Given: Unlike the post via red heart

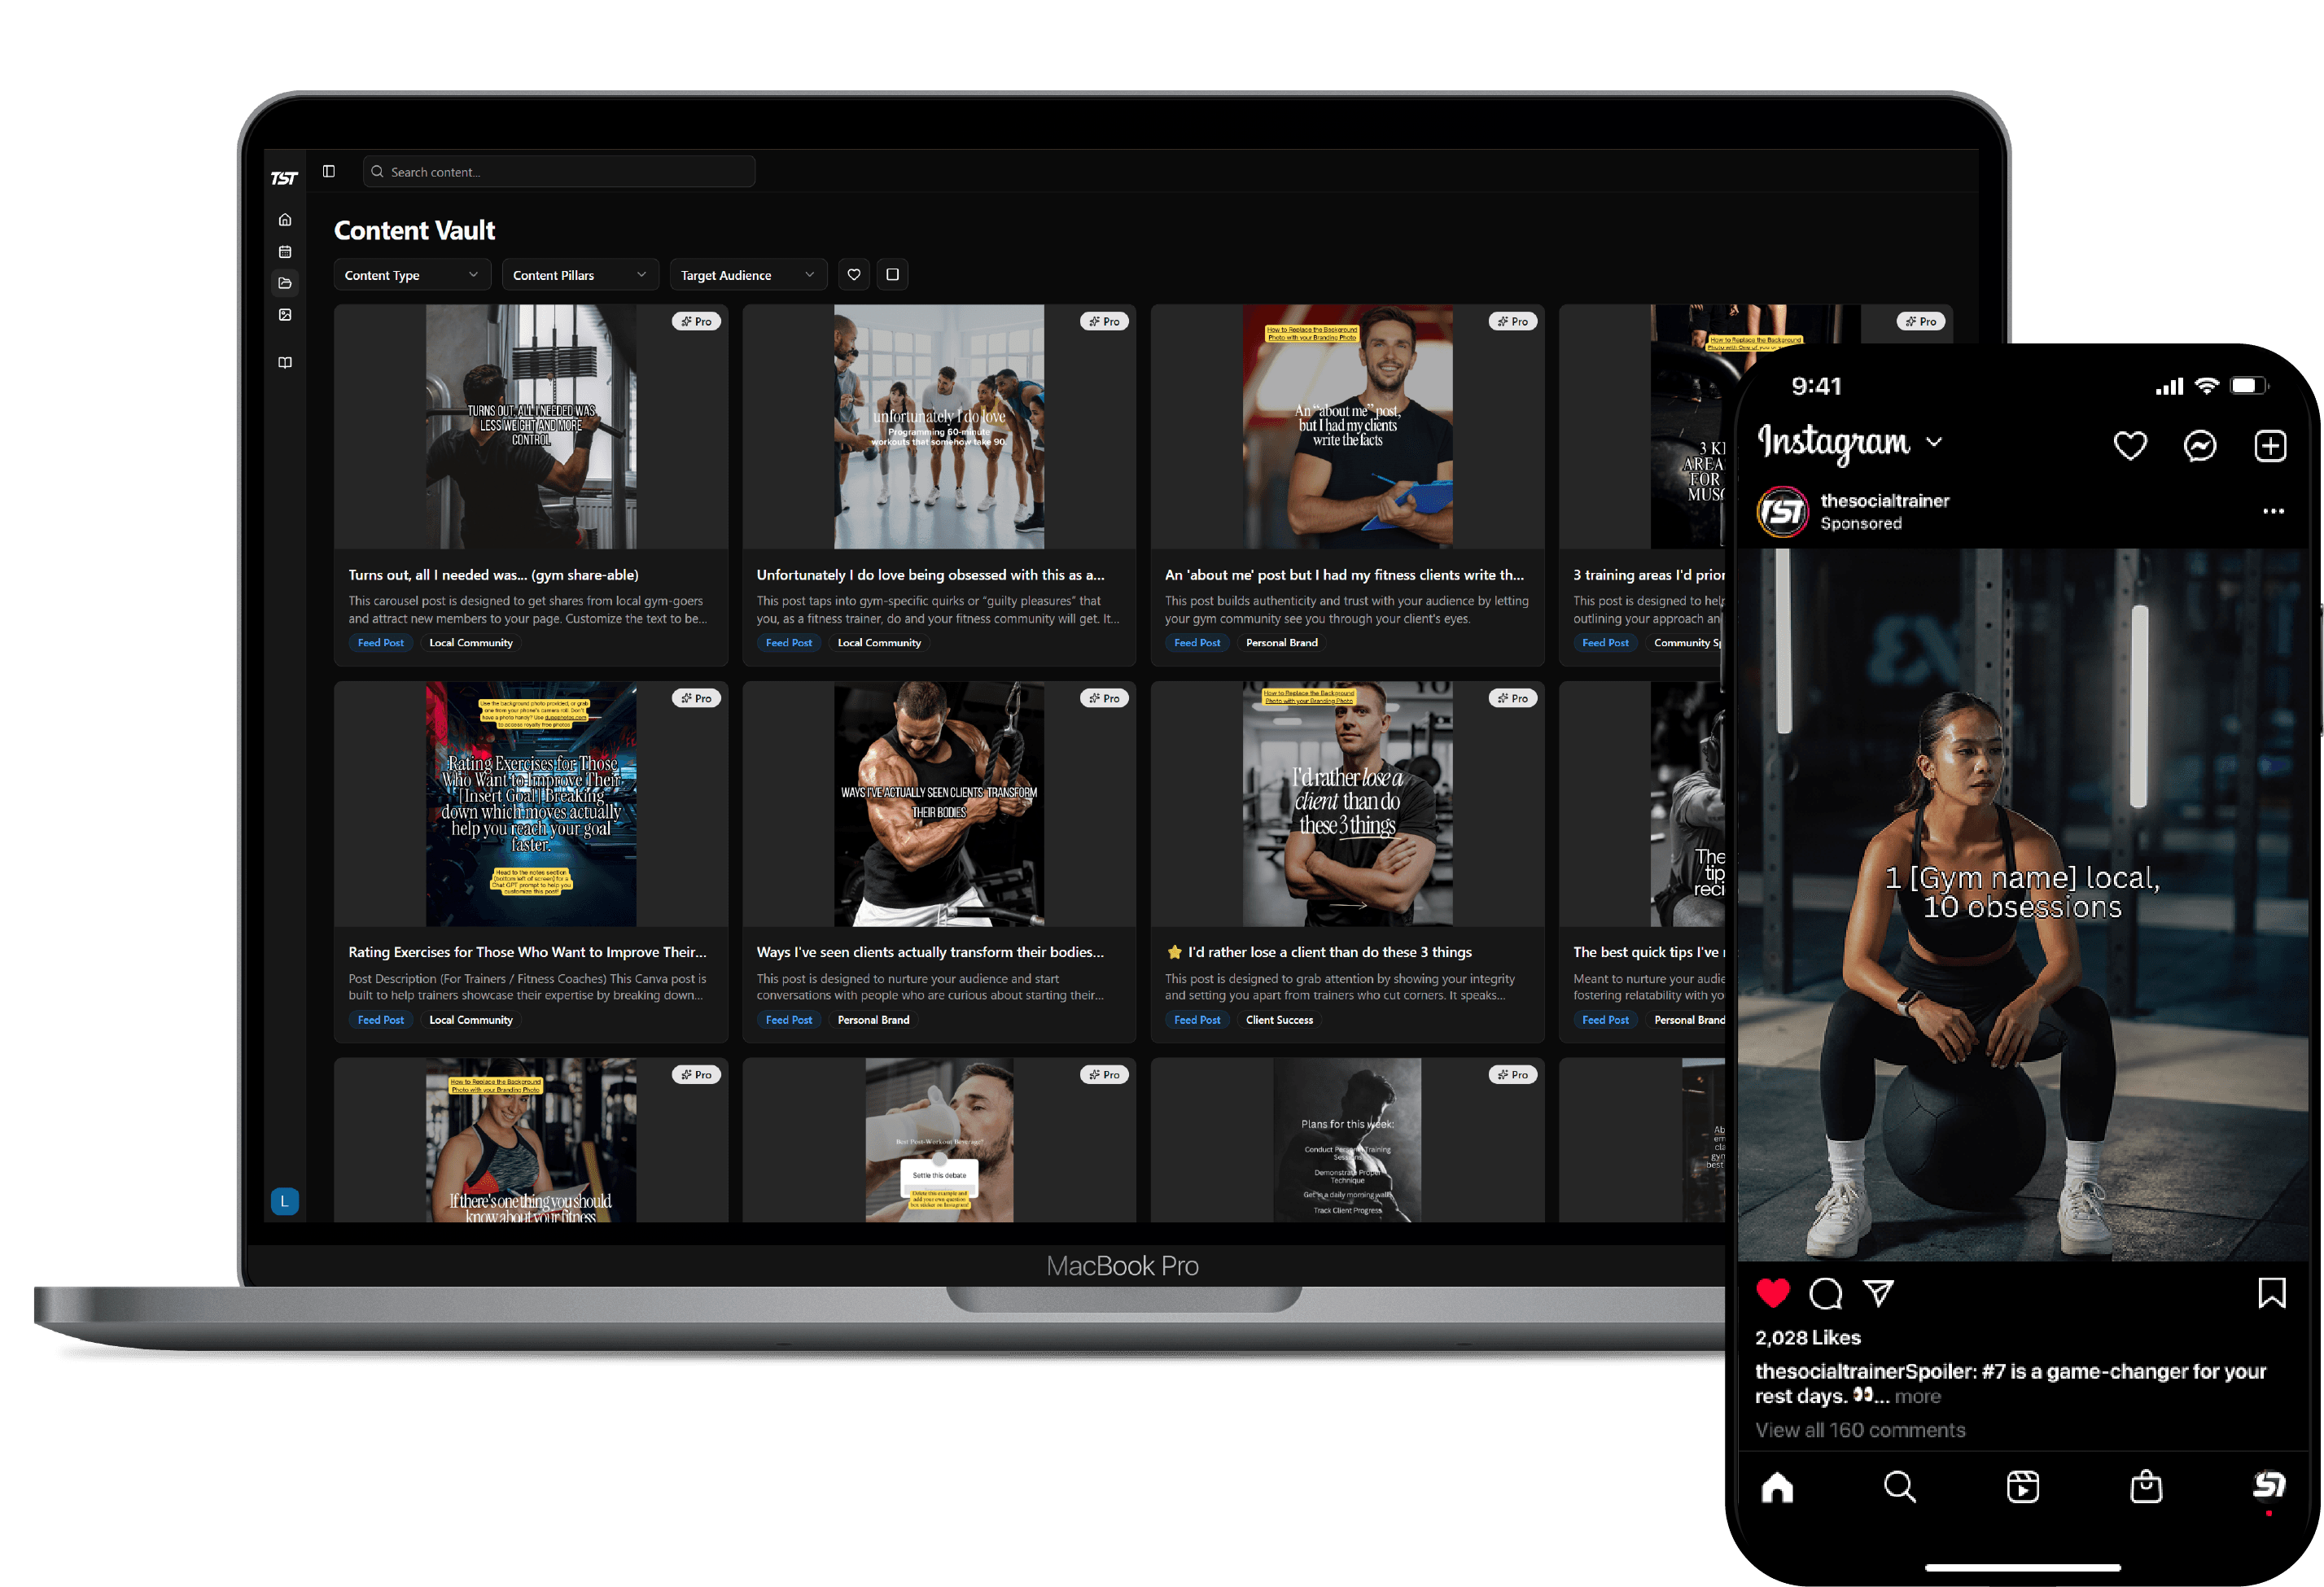Looking at the screenshot, I should 1772,1293.
